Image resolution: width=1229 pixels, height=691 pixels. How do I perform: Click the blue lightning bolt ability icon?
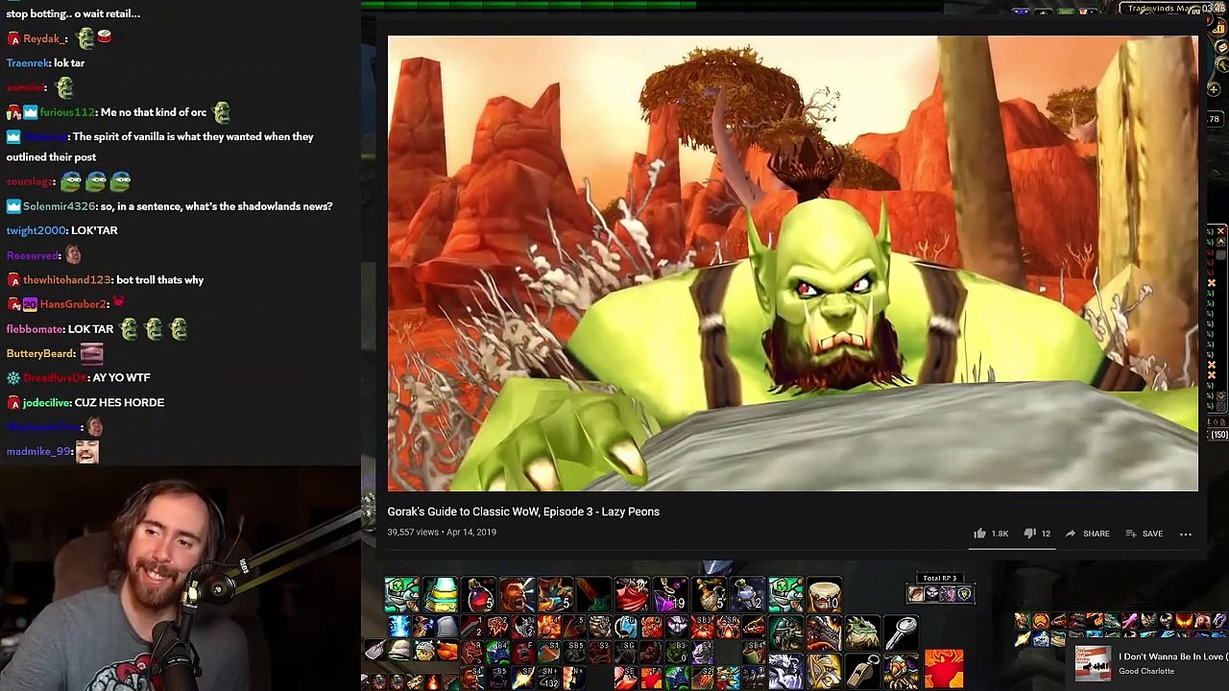[399, 626]
